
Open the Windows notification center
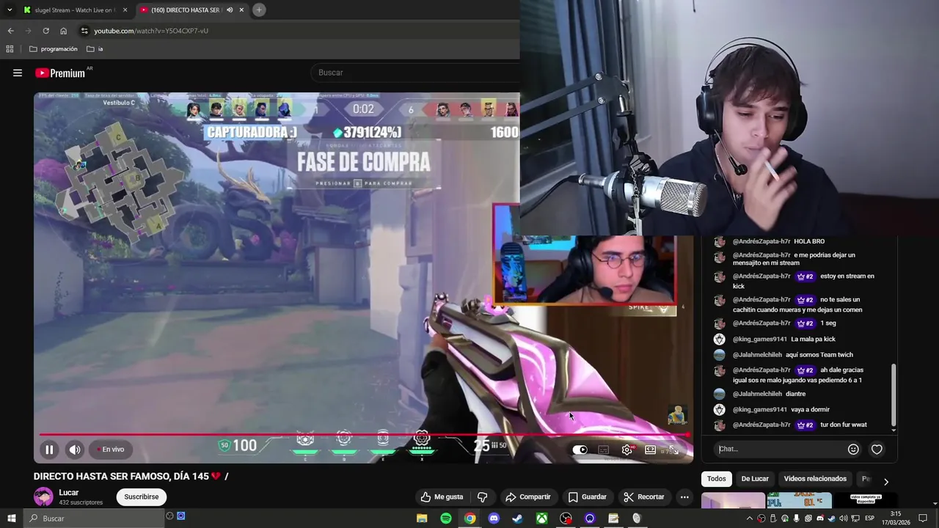tap(923, 518)
